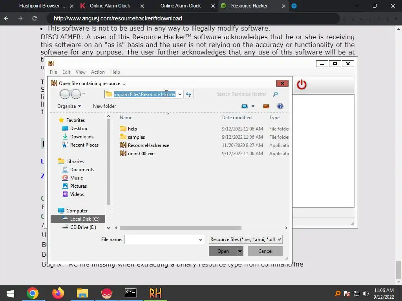Click the samples folder icon
The width and height of the screenshot is (402, 301).
click(x=123, y=137)
